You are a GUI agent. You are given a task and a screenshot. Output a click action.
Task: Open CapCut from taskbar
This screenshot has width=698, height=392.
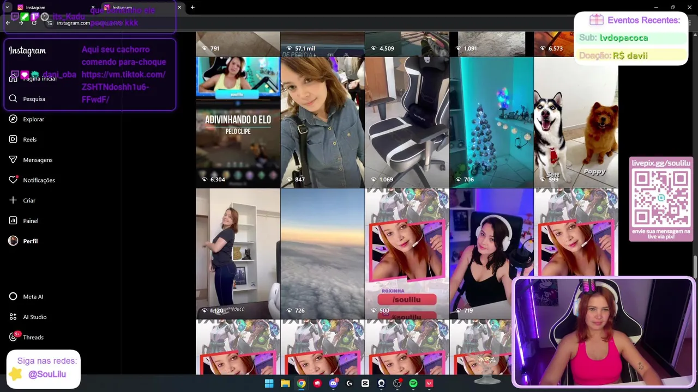point(365,383)
